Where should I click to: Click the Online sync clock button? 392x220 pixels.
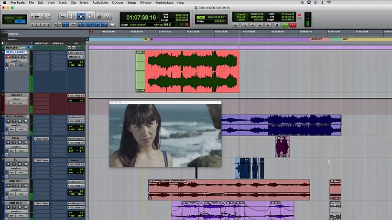236,25
